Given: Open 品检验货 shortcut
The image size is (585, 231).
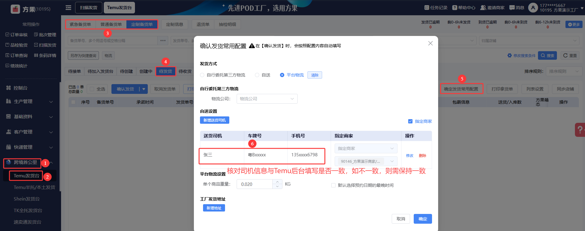Looking at the screenshot, I should pos(16,45).
